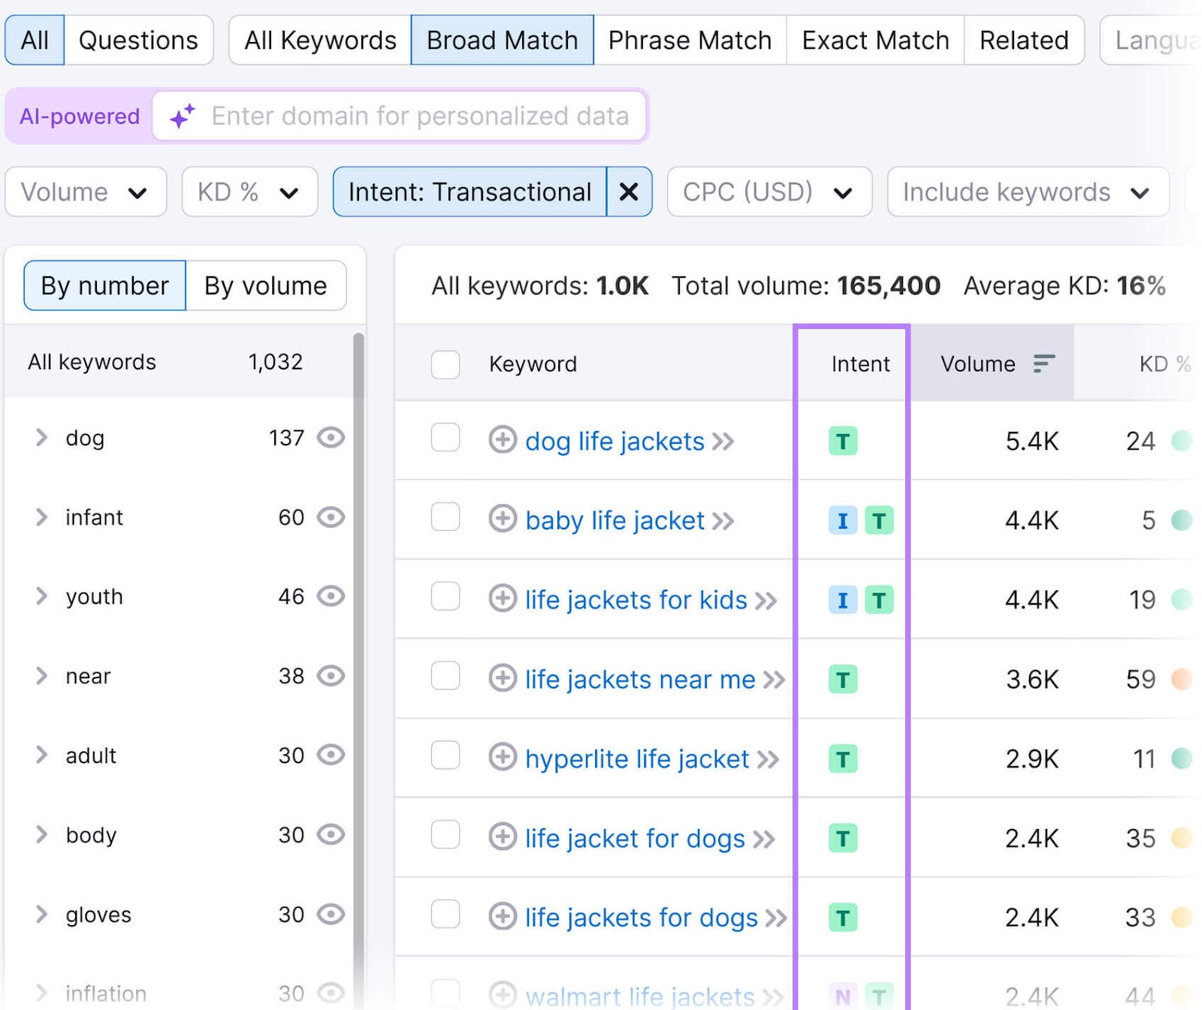The width and height of the screenshot is (1202, 1010).
Task: Expand the adult keyword group
Action: (42, 755)
